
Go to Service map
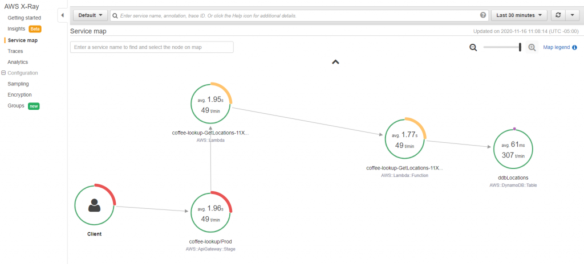(23, 40)
